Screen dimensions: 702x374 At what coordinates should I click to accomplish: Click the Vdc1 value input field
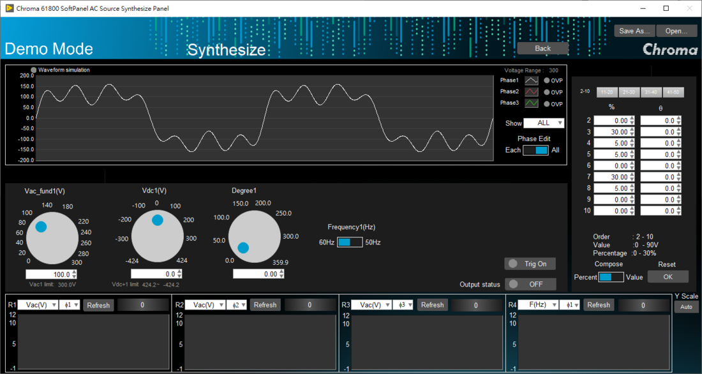154,274
